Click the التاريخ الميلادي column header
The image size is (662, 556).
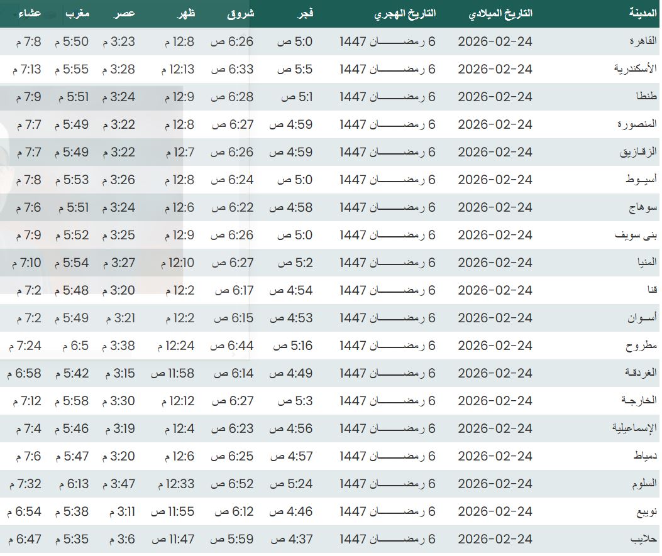click(500, 14)
